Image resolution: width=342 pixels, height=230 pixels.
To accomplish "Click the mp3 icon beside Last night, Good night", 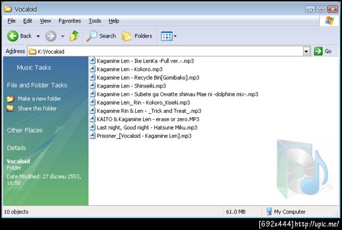I will click(x=93, y=127).
